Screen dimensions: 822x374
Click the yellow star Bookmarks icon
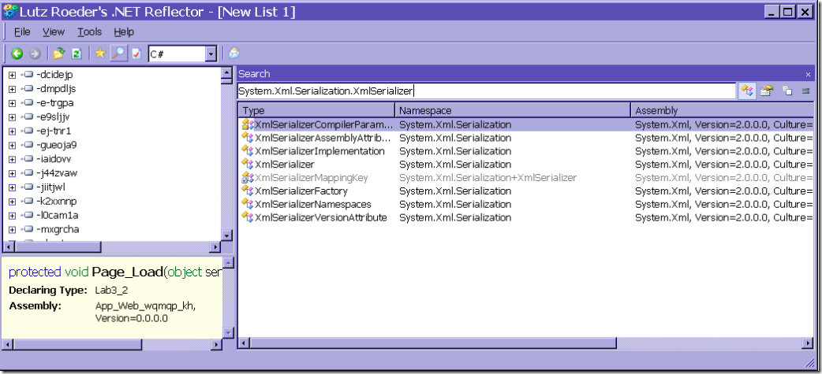click(x=100, y=54)
